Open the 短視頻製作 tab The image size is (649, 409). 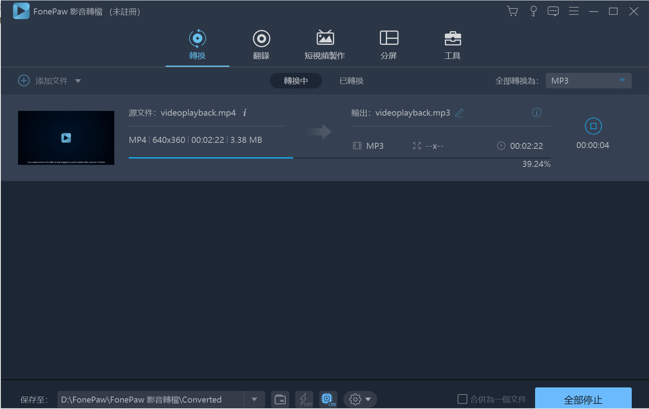coord(324,45)
